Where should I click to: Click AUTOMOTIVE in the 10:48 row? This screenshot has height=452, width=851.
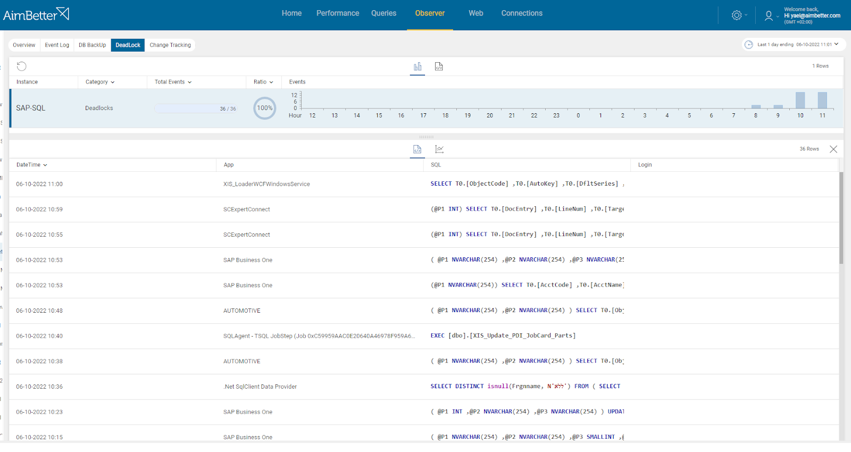click(242, 311)
